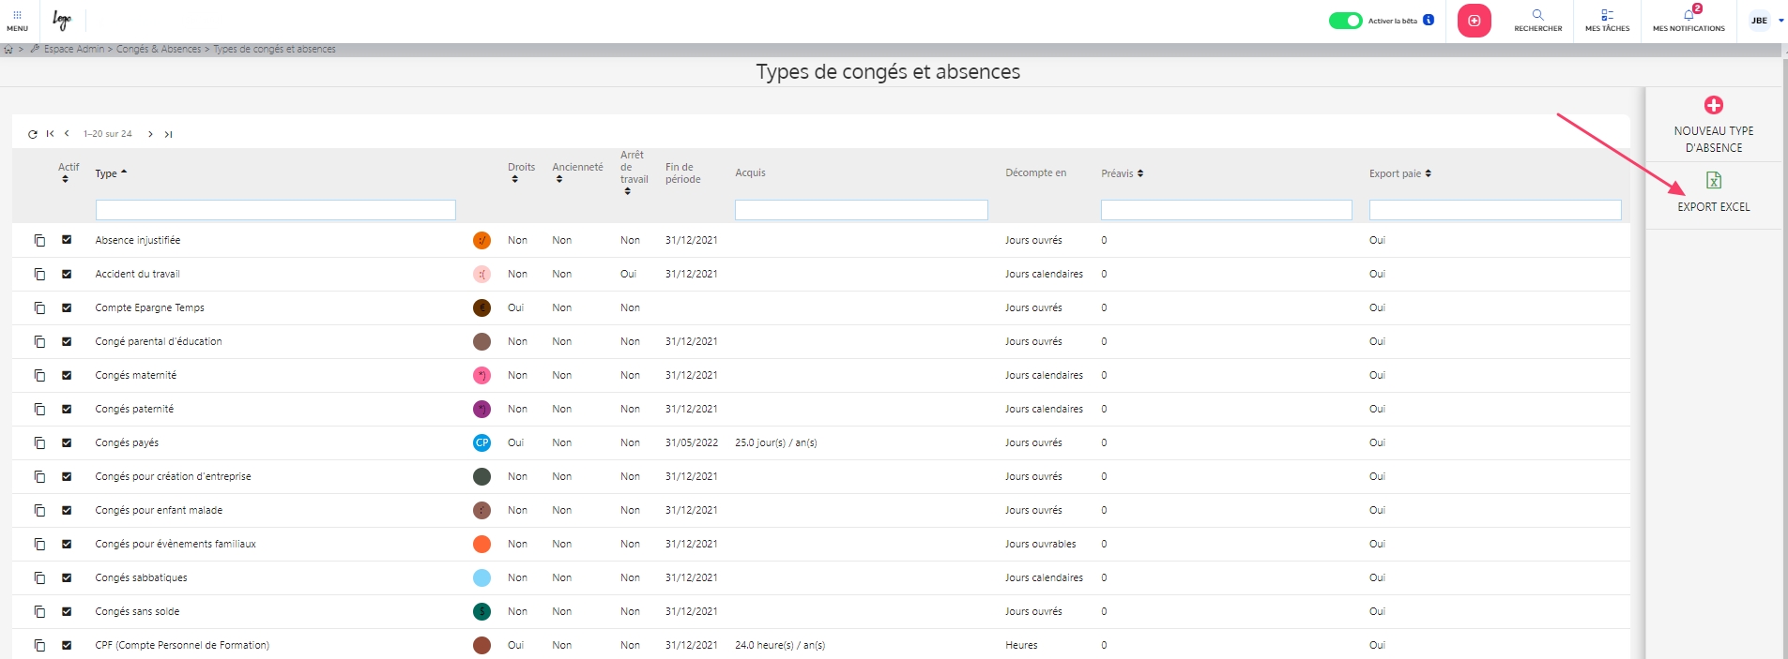
Task: Focus the Acquis filter input
Action: coord(862,210)
